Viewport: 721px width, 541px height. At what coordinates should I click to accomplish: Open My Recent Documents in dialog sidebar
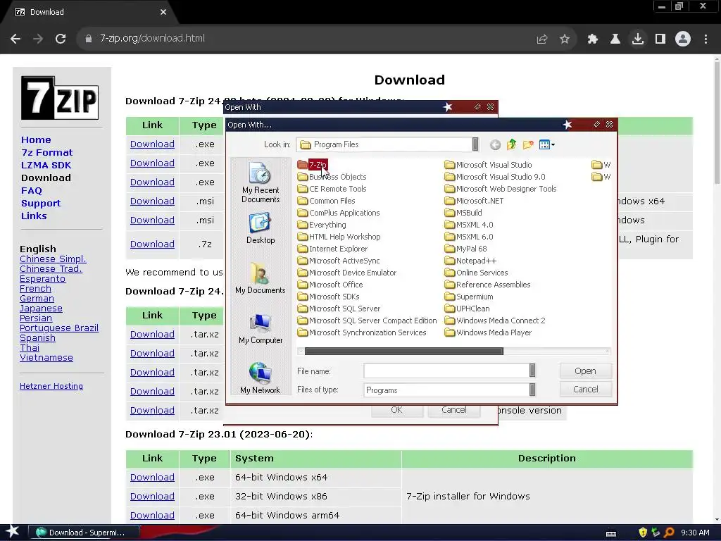[261, 182]
